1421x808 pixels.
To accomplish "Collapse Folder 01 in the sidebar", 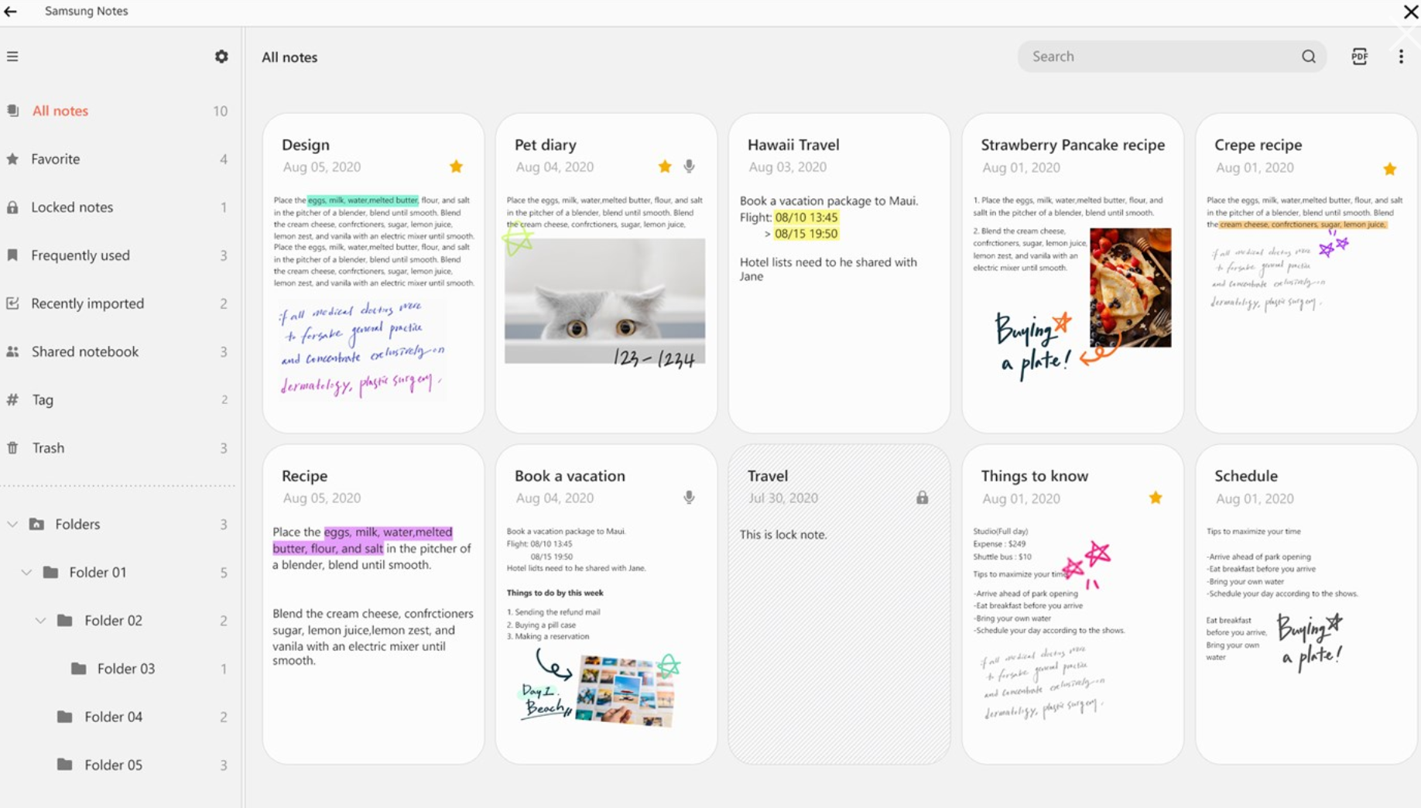I will (26, 572).
